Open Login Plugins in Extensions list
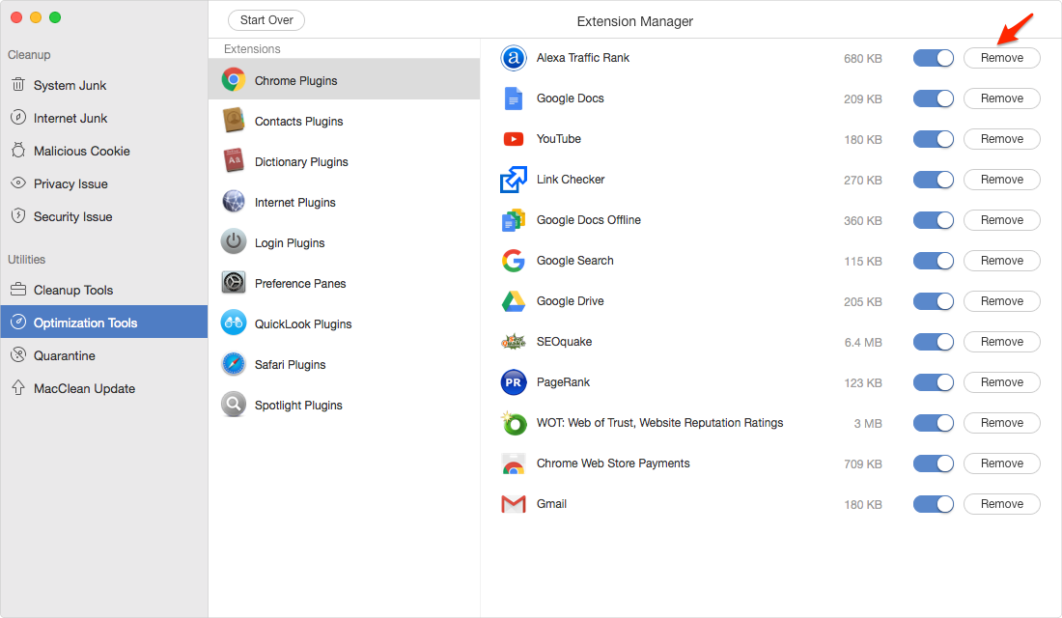Viewport: 1062px width, 618px height. pyautogui.click(x=344, y=242)
